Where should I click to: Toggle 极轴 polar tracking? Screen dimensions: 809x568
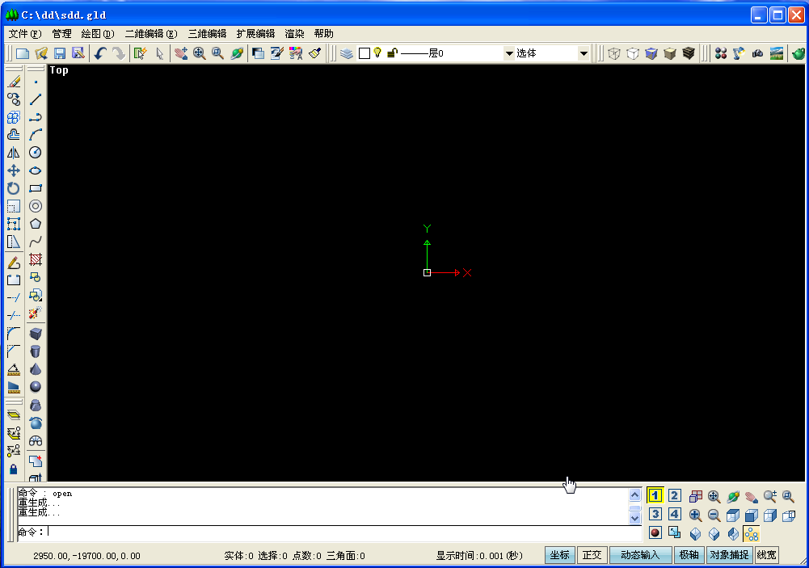[689, 555]
